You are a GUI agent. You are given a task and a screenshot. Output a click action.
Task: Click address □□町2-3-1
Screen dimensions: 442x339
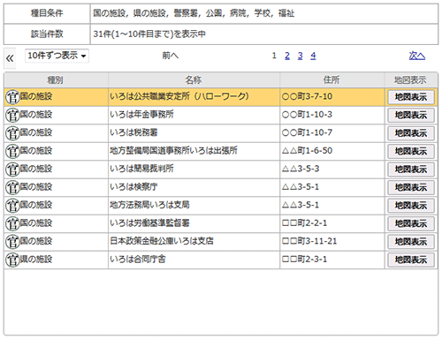[x=304, y=260]
